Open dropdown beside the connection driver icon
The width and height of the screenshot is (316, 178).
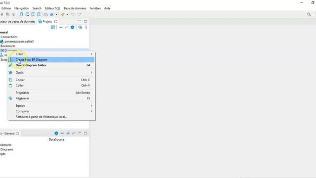pos(56,14)
